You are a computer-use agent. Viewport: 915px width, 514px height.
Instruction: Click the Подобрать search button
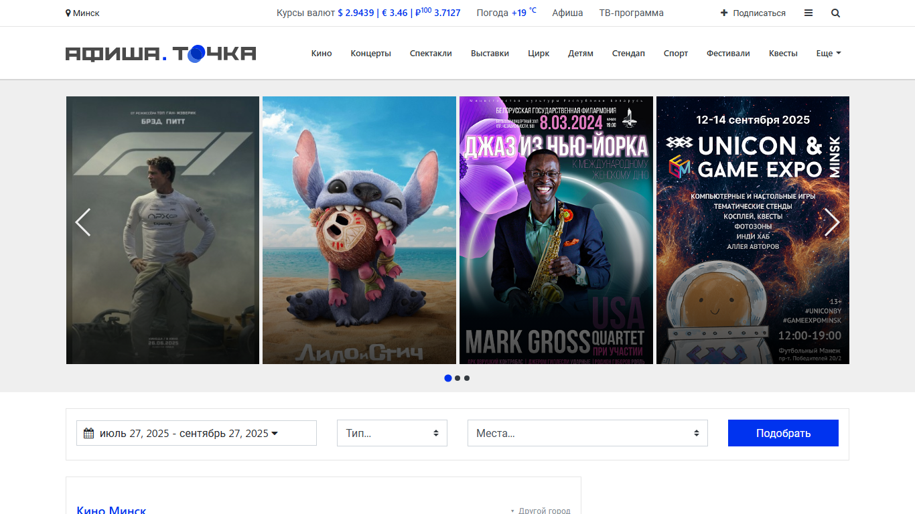point(783,433)
